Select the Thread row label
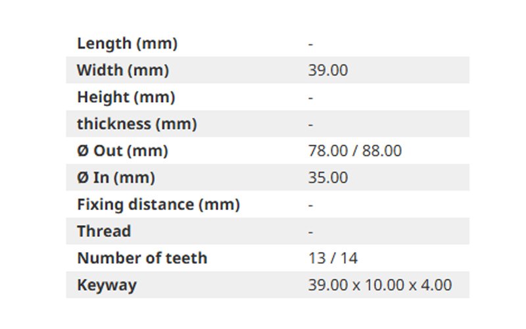Viewport: 526px width, 329px height. click(104, 232)
